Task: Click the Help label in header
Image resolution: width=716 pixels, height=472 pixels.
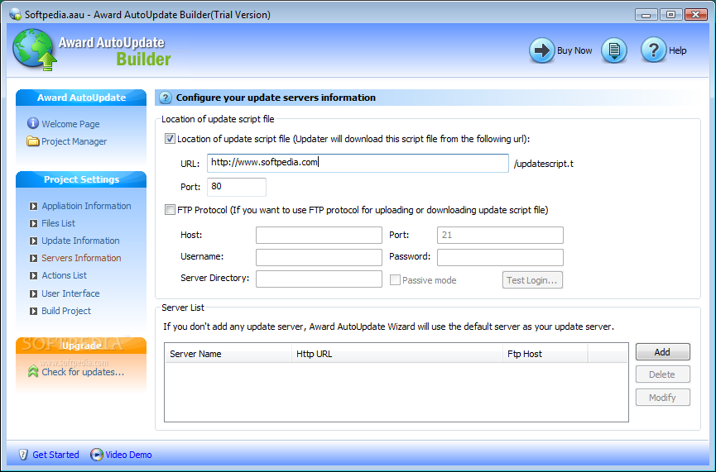Action: pos(678,50)
